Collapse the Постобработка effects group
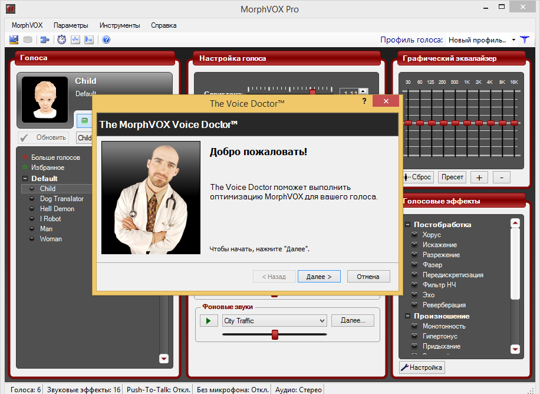Image resolution: width=540 pixels, height=394 pixels. [x=407, y=224]
